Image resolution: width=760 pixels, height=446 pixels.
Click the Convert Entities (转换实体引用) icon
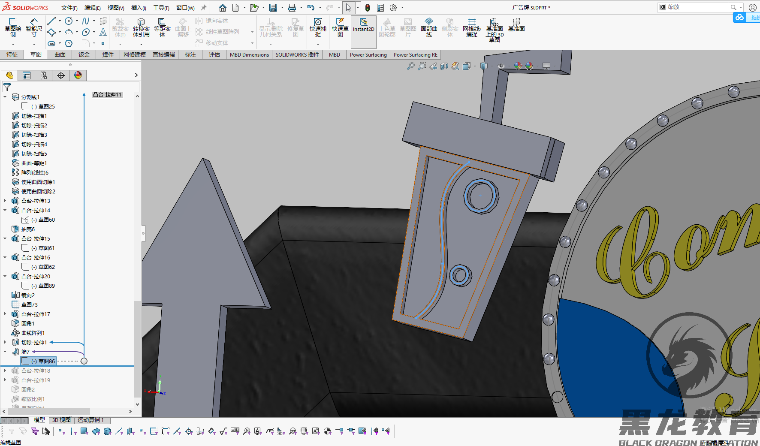point(141,28)
